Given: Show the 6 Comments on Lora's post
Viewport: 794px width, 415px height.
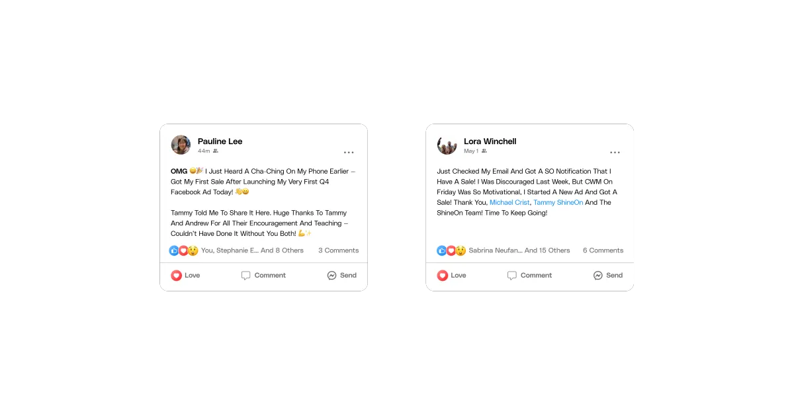Looking at the screenshot, I should coord(603,250).
